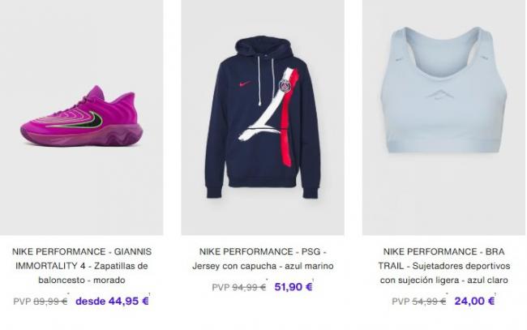The image size is (527, 330).
Task: Click the PSG Jersey con capucha title
Action: point(263,259)
